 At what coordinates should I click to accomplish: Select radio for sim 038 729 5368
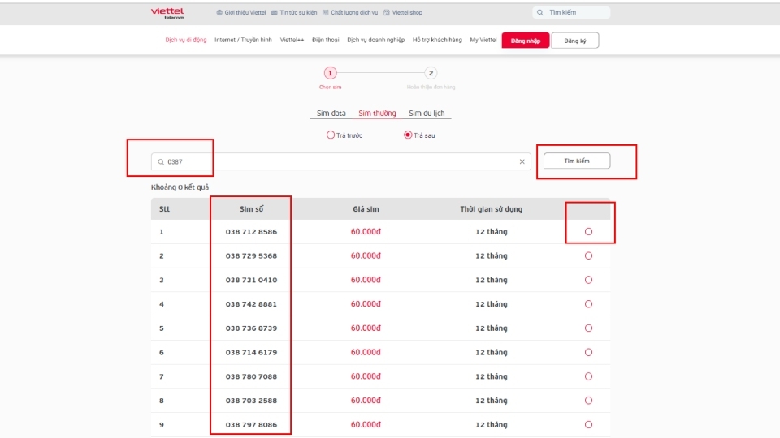[x=588, y=255]
